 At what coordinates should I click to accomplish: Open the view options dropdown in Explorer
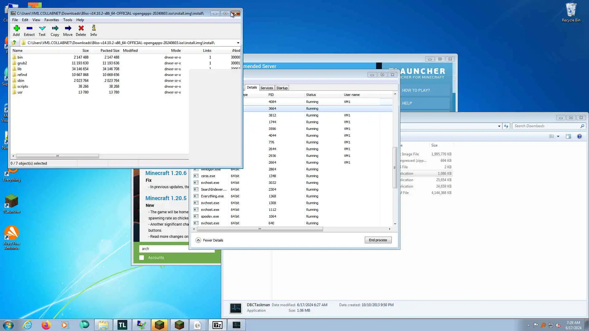558,136
